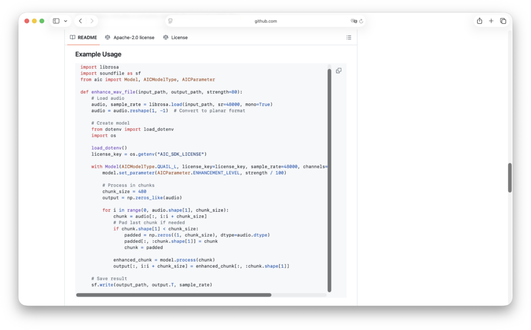Expand the README outline menu

[x=348, y=37]
